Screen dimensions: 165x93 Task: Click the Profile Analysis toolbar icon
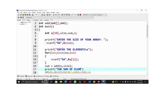78,15
